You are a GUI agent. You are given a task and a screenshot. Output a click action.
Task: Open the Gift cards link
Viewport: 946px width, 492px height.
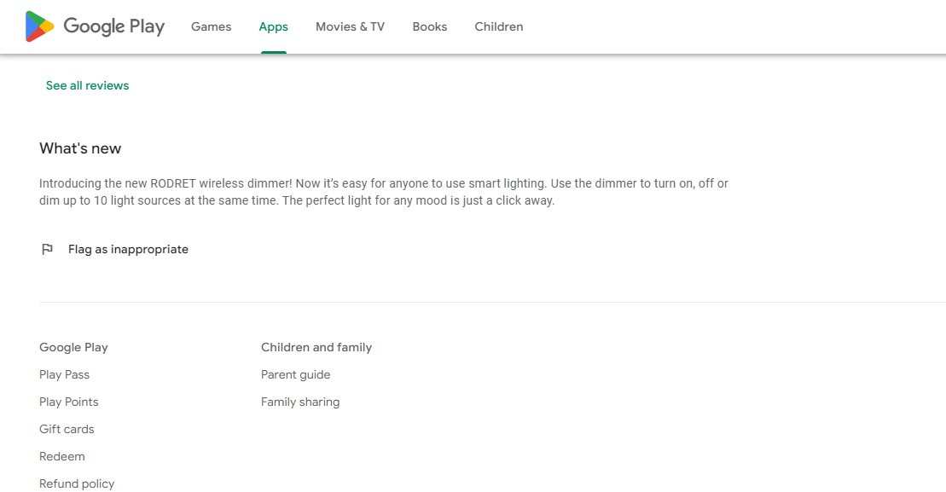(67, 429)
